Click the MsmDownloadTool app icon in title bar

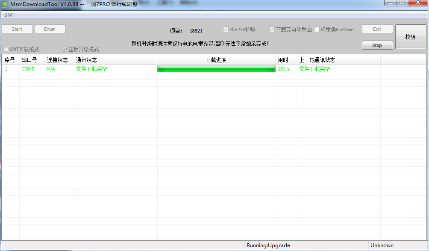[x=5, y=4]
